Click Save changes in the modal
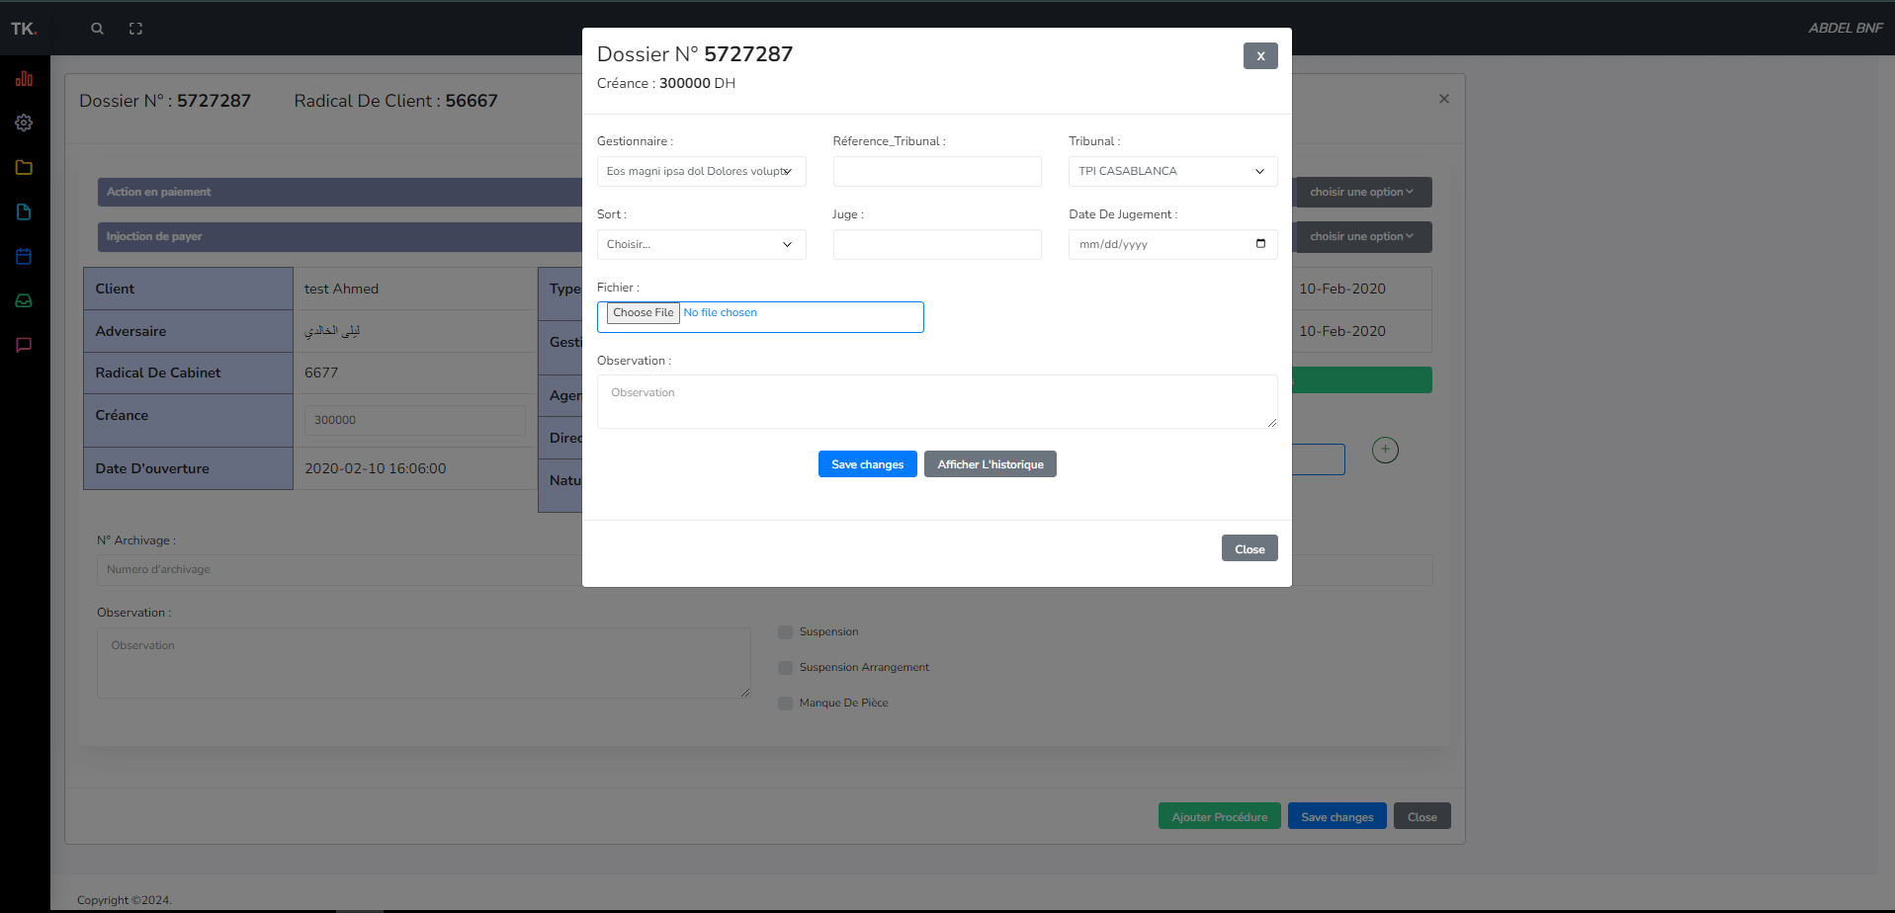 [868, 464]
